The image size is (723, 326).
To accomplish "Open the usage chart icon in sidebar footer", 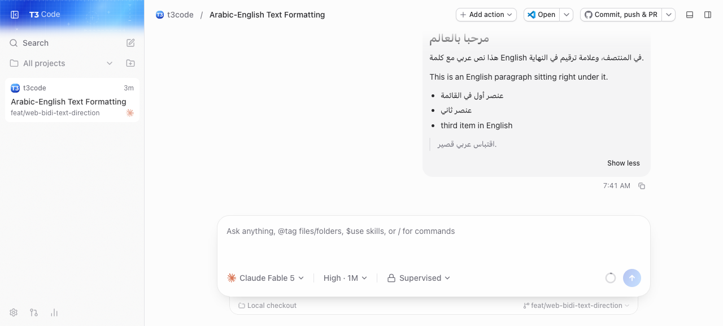I will [x=54, y=312].
